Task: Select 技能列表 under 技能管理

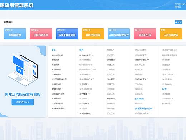Action: 83,108
